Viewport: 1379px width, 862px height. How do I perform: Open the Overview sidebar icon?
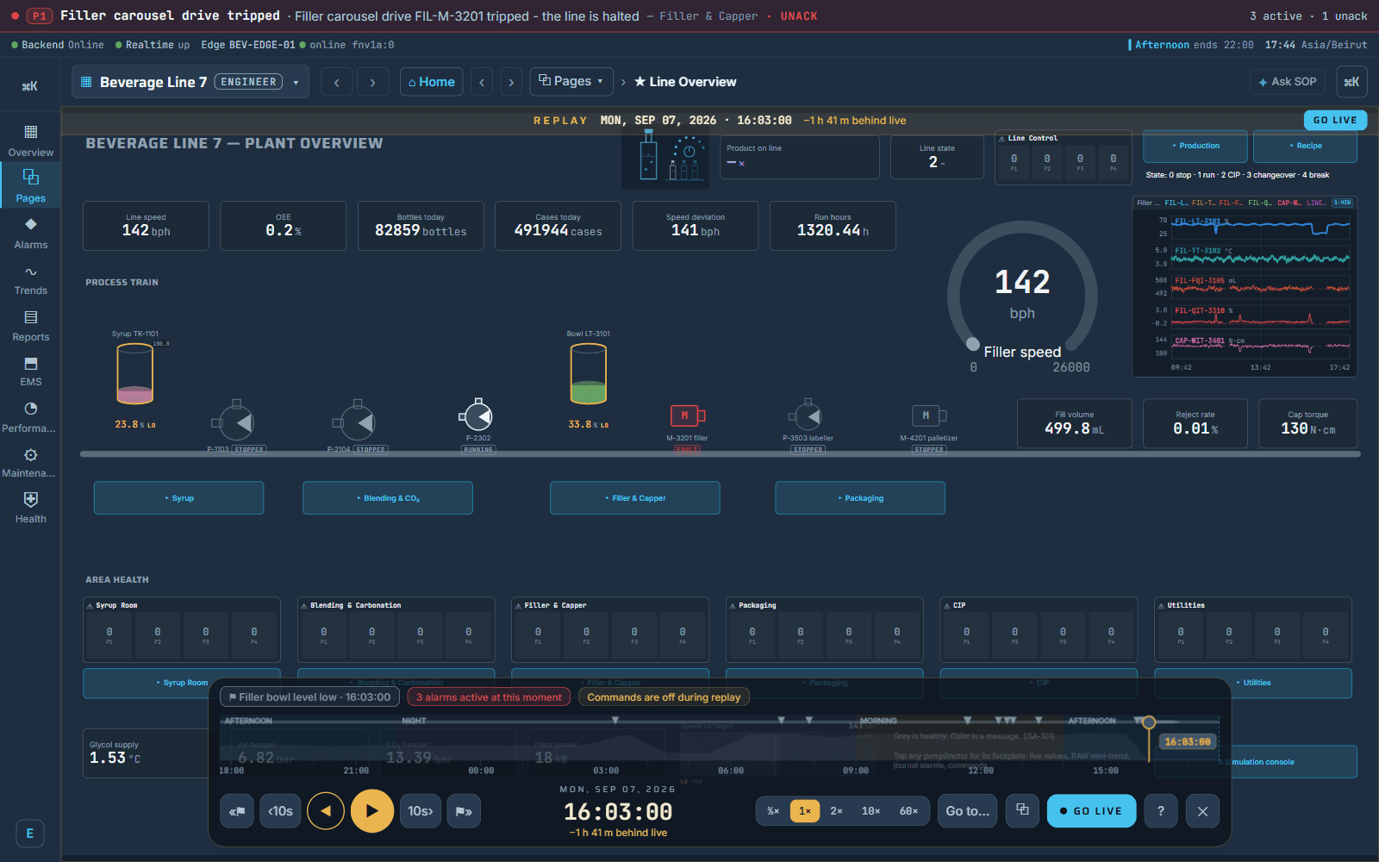(x=30, y=141)
